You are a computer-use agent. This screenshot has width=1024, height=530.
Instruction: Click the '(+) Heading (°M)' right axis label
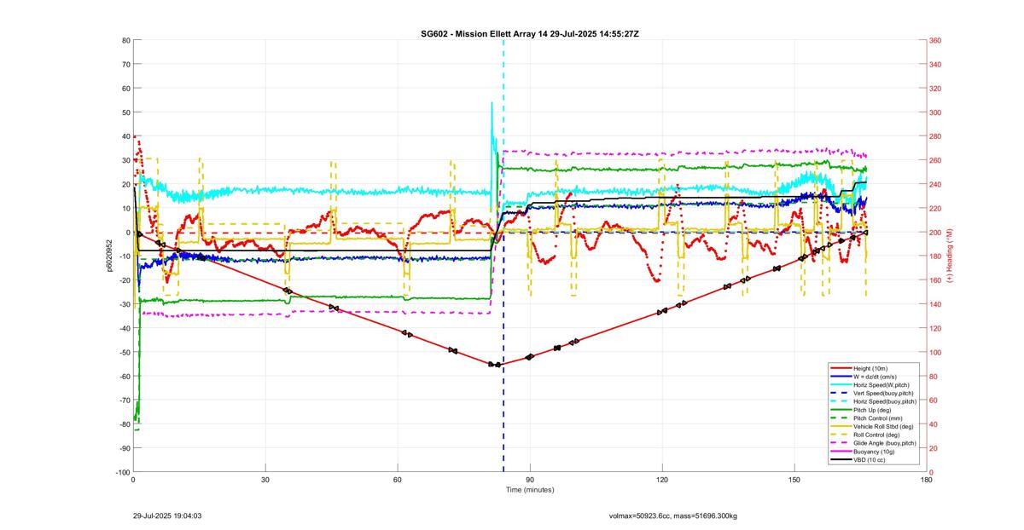tap(949, 256)
